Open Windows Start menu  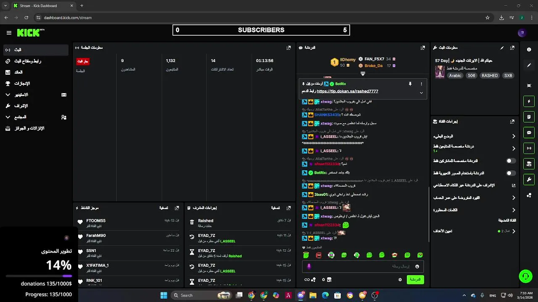[x=164, y=295]
